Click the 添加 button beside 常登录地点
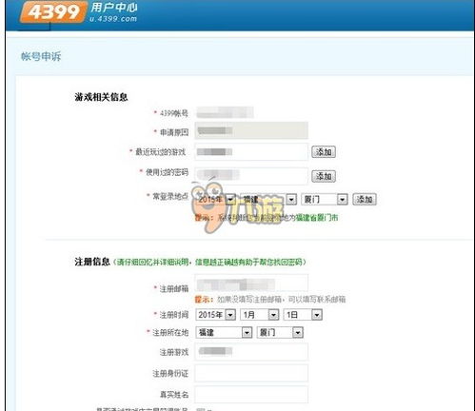The image size is (475, 411). (365, 200)
